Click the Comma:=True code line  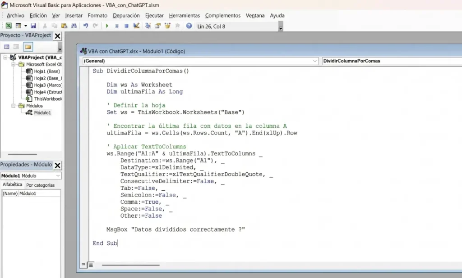pos(145,202)
